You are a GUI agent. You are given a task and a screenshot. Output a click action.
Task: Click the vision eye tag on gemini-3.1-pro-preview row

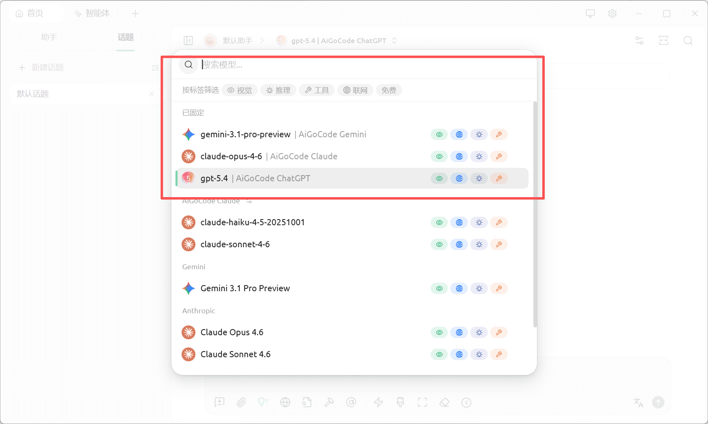point(439,134)
